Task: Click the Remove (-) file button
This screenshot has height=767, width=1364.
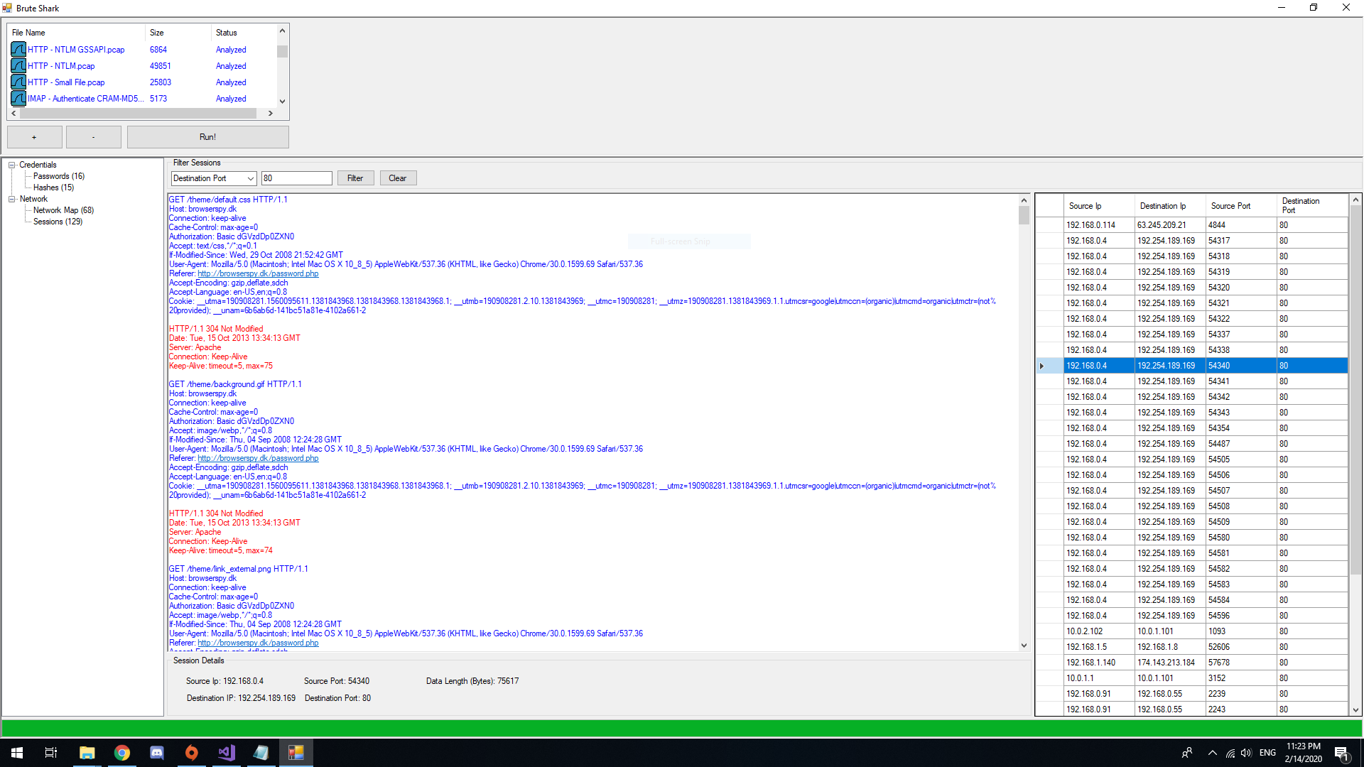Action: pos(94,137)
